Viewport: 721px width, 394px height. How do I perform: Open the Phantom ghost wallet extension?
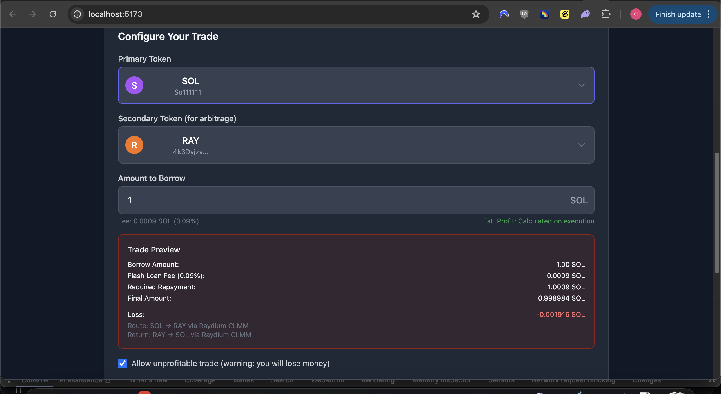pyautogui.click(x=585, y=14)
